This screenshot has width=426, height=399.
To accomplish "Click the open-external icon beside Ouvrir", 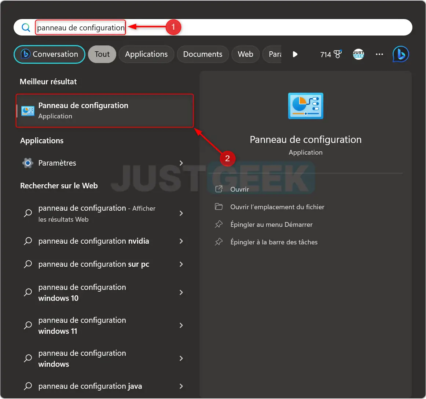I will [219, 189].
